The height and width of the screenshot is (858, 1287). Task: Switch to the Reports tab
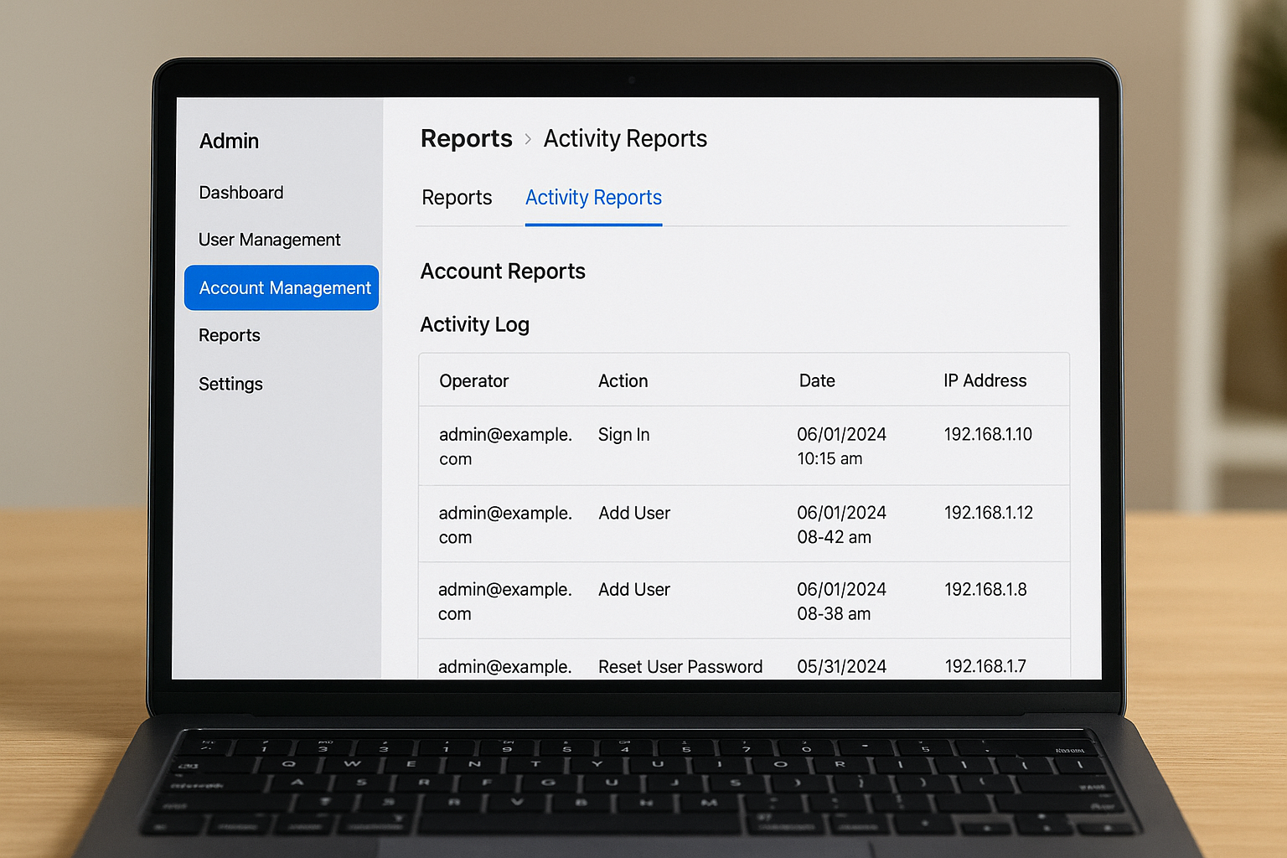457,198
